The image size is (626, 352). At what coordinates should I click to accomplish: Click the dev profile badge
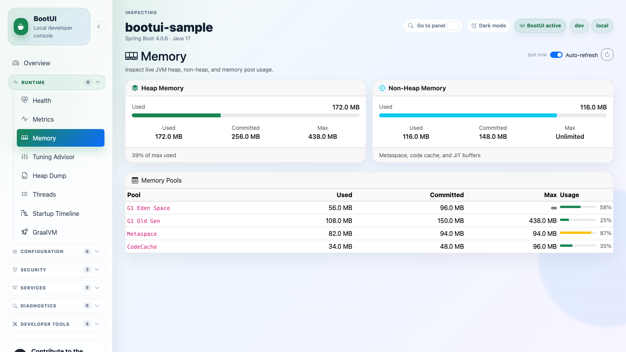point(579,26)
